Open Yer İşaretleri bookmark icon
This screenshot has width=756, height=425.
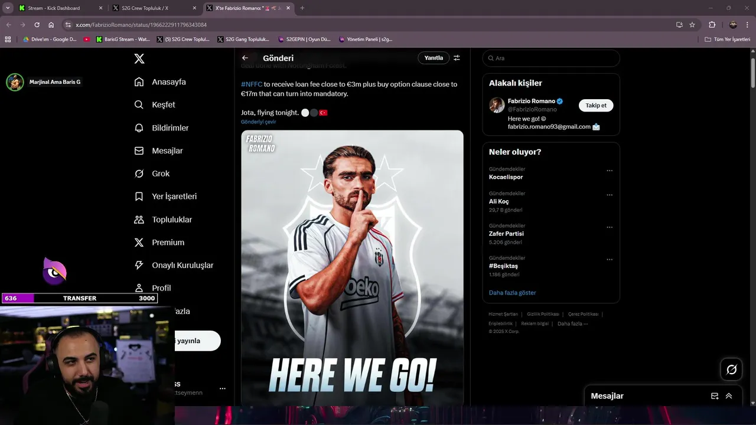(139, 197)
